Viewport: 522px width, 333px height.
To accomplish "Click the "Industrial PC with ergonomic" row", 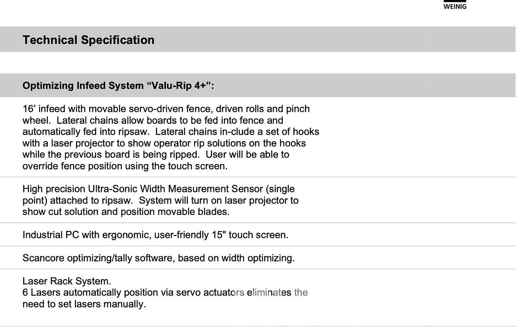I will click(155, 235).
